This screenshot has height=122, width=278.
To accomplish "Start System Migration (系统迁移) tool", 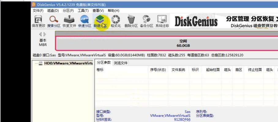I will pos(162,21).
